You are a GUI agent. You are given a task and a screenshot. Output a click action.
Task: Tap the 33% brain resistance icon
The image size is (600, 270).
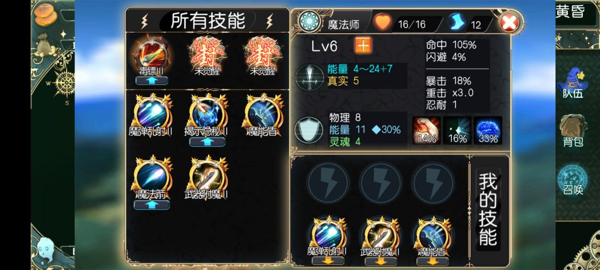click(488, 131)
